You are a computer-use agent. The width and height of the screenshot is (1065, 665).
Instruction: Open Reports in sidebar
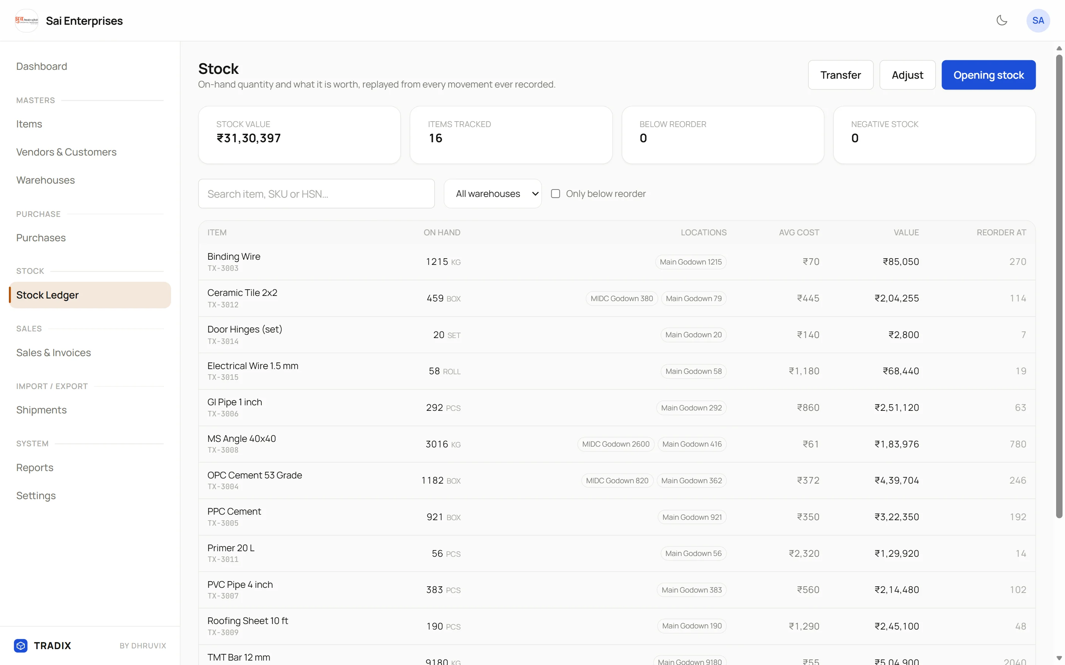pos(35,467)
